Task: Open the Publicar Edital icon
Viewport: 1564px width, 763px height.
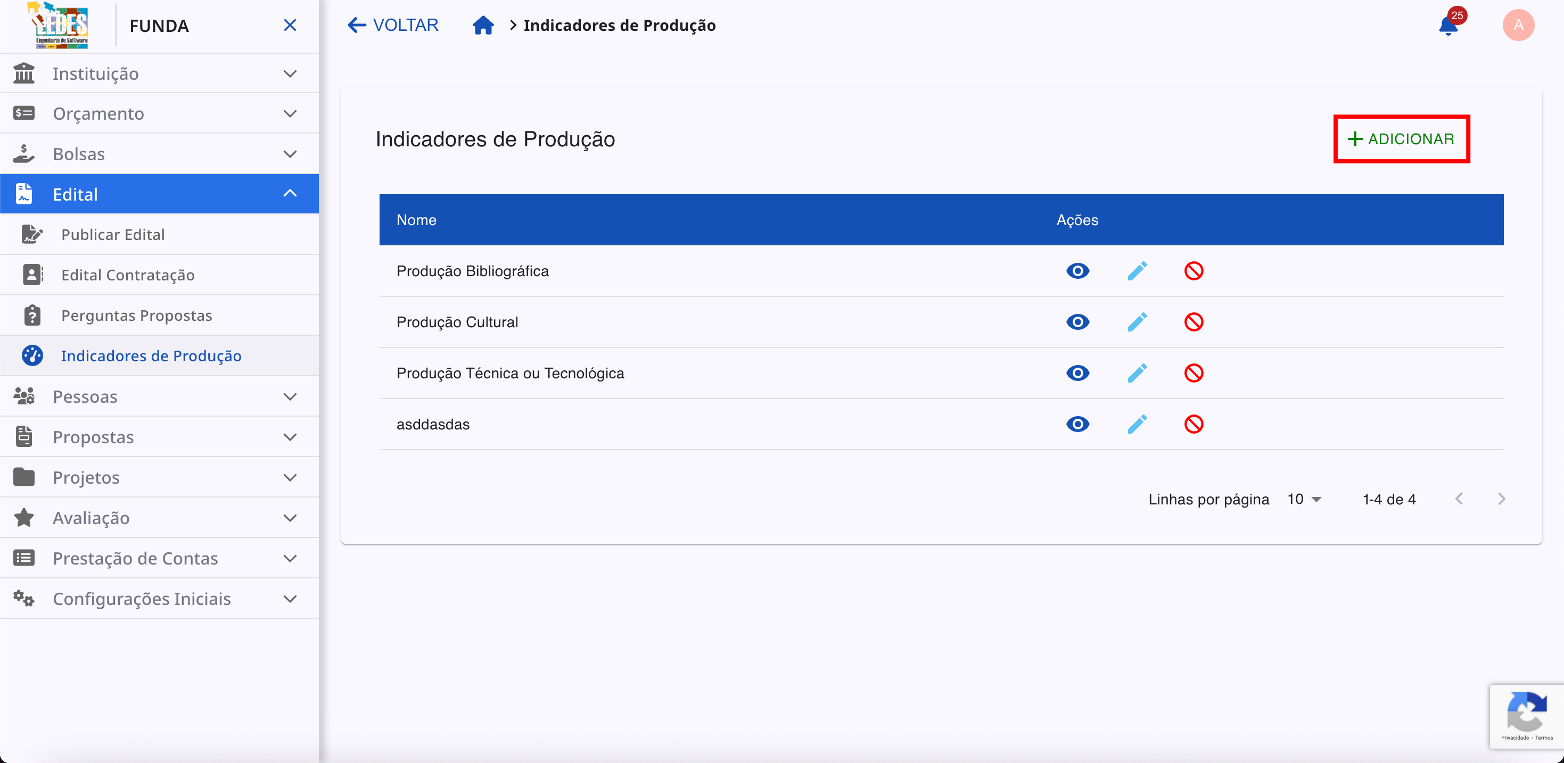Action: [x=32, y=234]
